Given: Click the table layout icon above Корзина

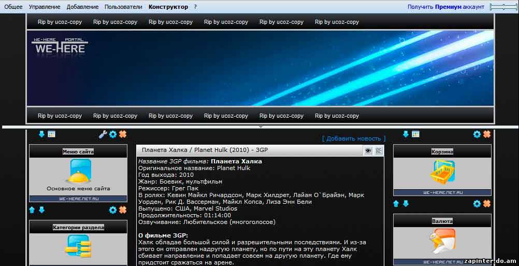Looking at the screenshot, I should tap(416, 134).
